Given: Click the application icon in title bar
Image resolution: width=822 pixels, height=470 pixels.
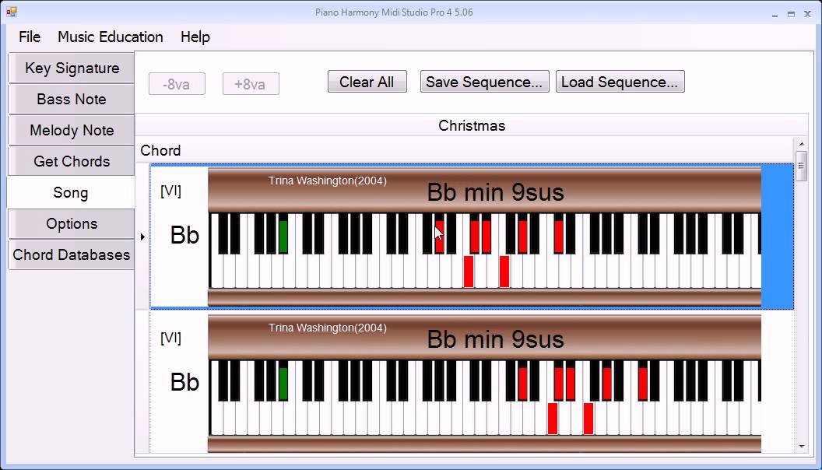Looking at the screenshot, I should click(x=12, y=12).
